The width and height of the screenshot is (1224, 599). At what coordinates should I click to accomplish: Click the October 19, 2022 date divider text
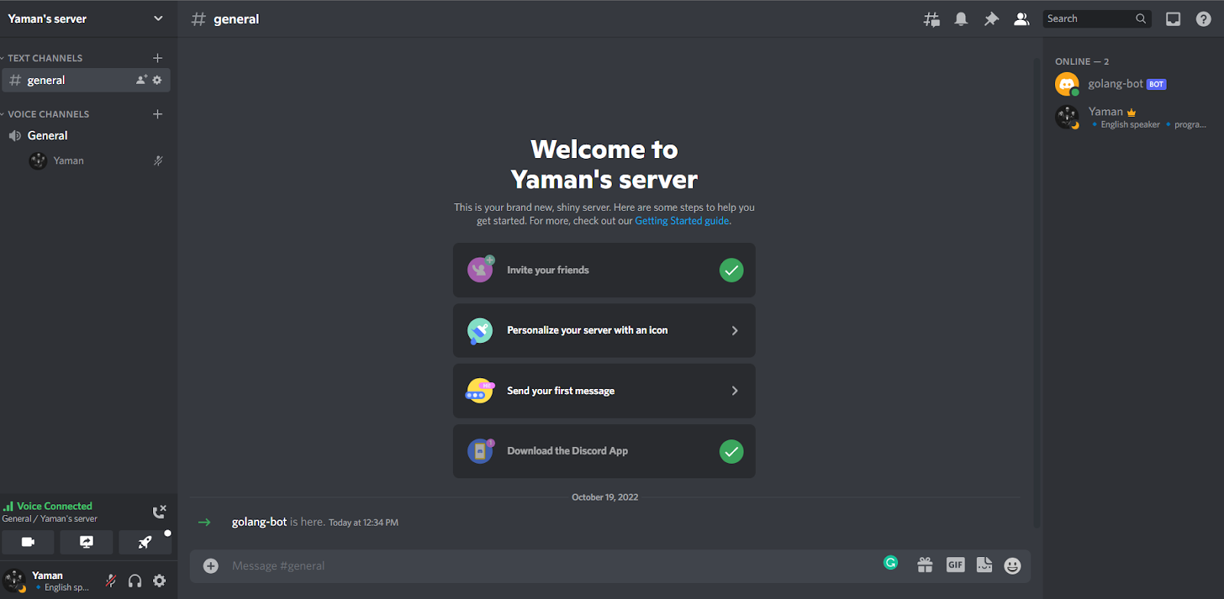click(604, 497)
